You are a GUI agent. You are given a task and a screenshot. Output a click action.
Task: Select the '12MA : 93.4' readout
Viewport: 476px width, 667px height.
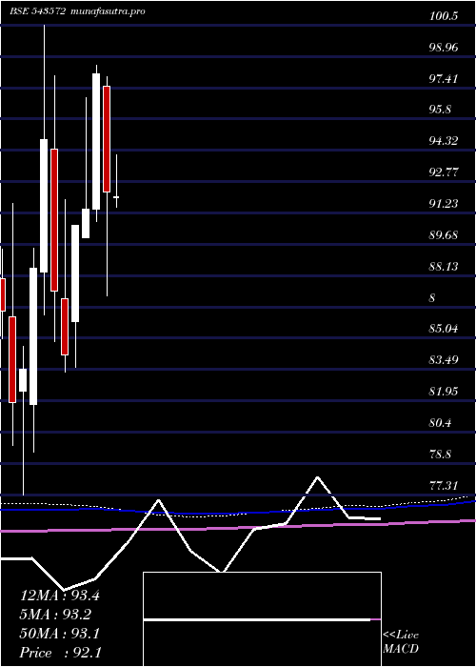tap(60, 596)
